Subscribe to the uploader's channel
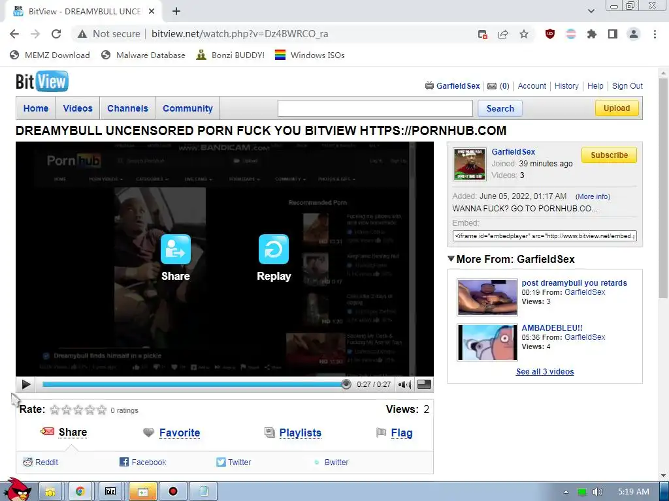 (609, 155)
